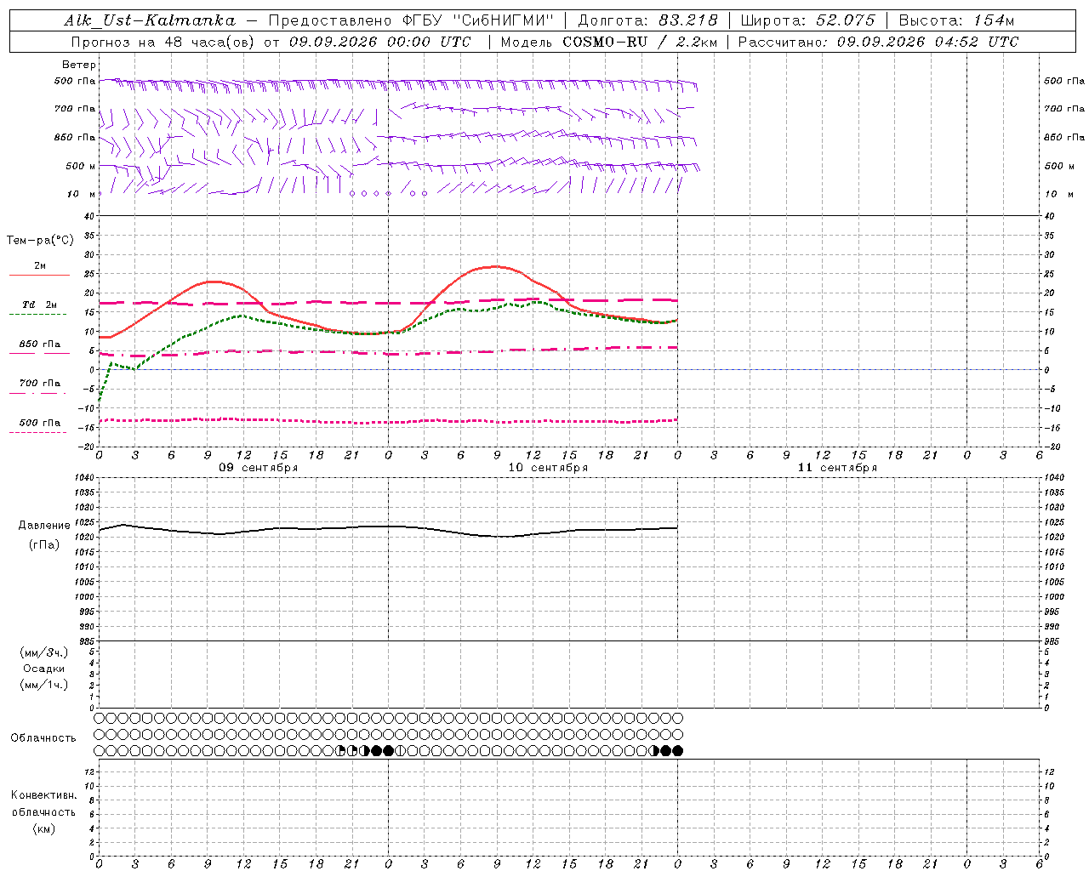This screenshot has width=1089, height=871.
Task: Click the Alk_Ust-Kalmanka station title
Action: pyautogui.click(x=150, y=20)
